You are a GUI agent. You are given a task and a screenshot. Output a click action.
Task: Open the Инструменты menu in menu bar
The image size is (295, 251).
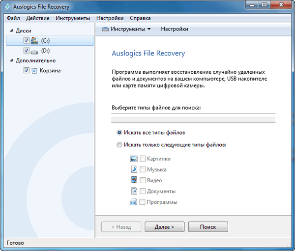pos(73,18)
